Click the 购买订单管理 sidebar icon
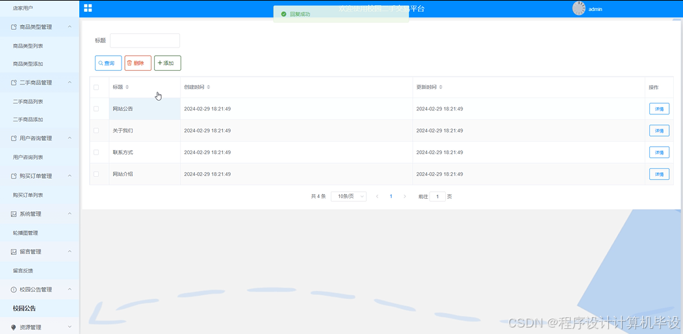This screenshot has height=334, width=683. pyautogui.click(x=14, y=176)
